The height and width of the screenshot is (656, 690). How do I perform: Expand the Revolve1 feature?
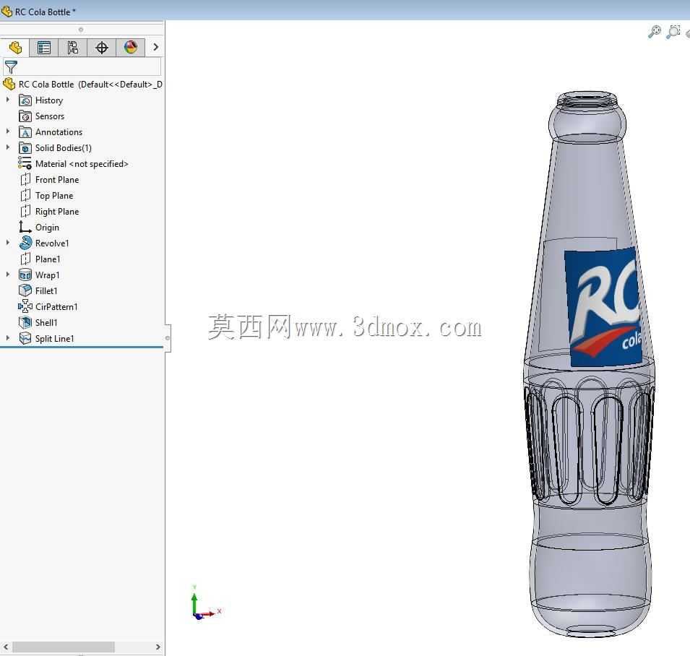tap(7, 243)
